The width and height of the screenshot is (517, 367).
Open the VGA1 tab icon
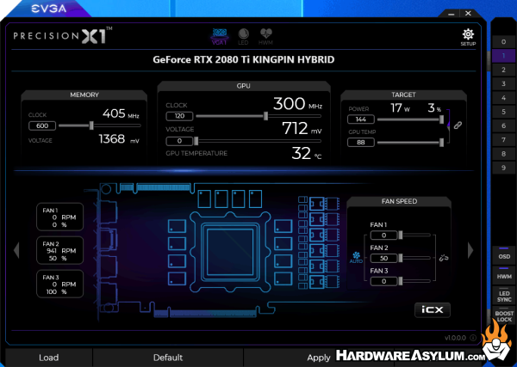pos(219,36)
